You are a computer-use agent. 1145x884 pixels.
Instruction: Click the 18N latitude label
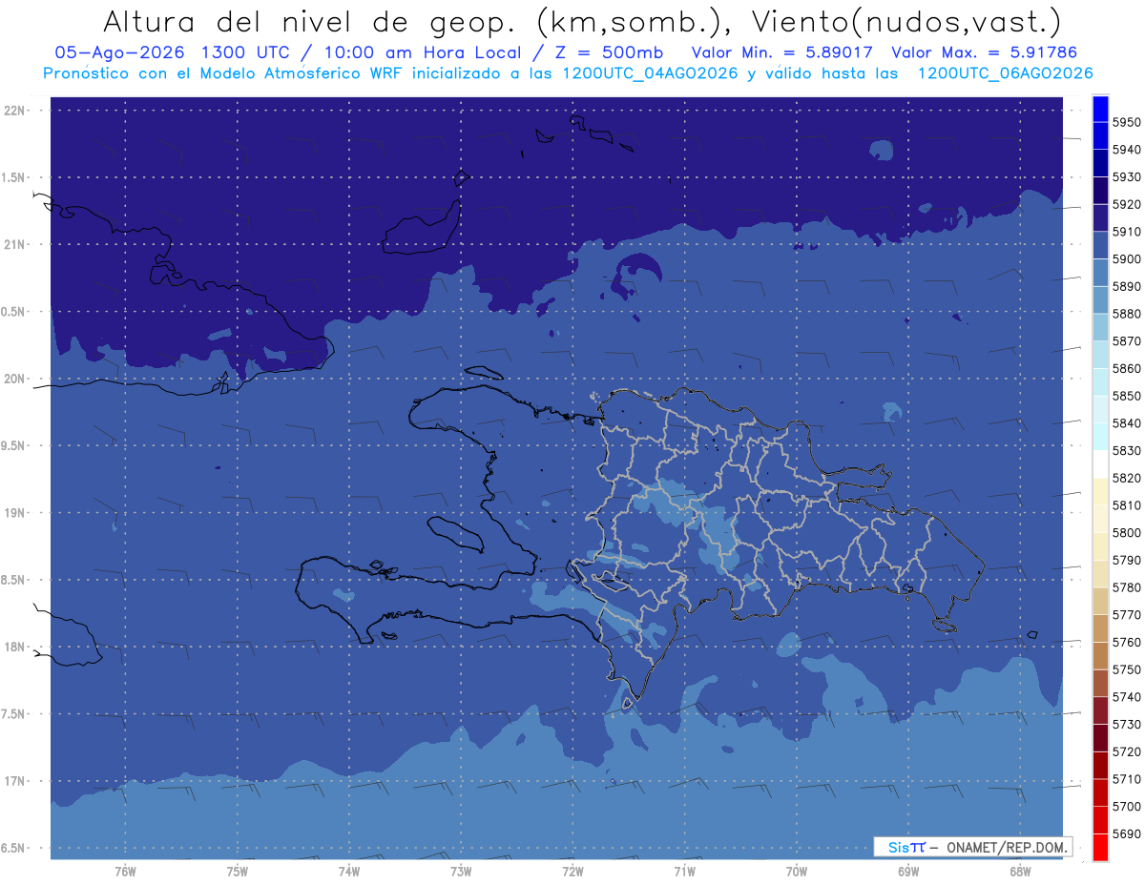click(x=16, y=648)
